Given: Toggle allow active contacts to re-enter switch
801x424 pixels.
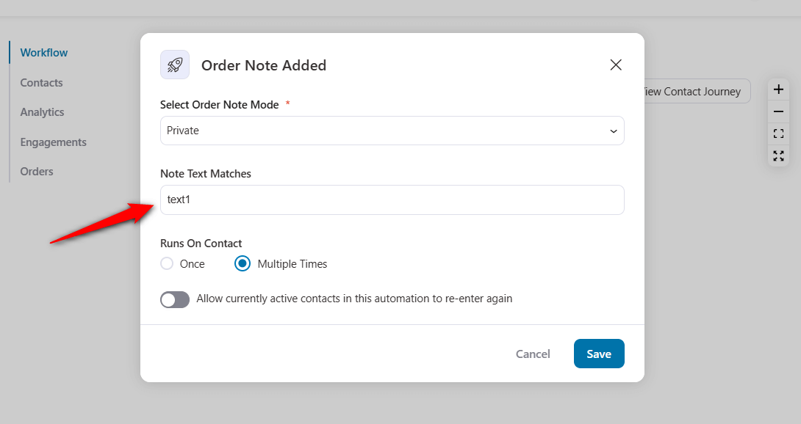Looking at the screenshot, I should point(175,299).
